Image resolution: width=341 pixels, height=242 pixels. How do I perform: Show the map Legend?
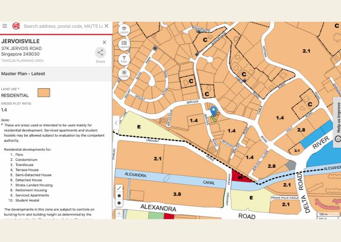click(x=124, y=44)
